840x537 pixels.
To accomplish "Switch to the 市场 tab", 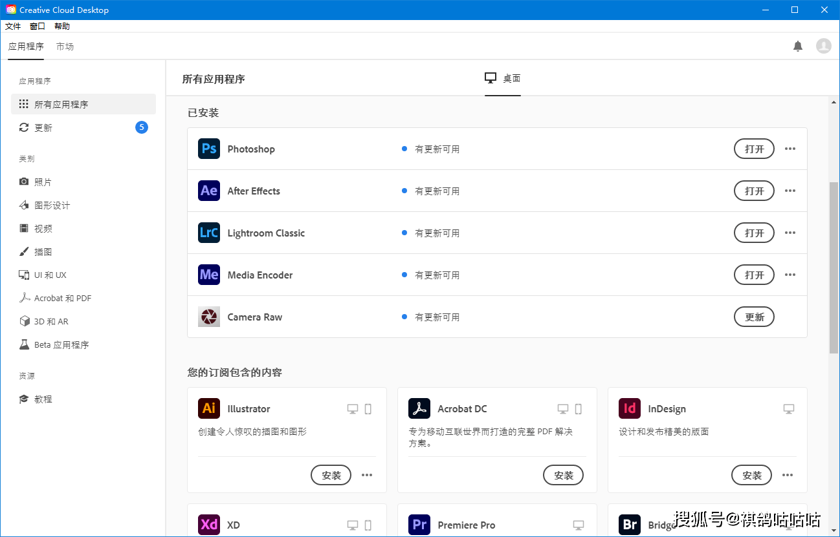I will coord(65,46).
